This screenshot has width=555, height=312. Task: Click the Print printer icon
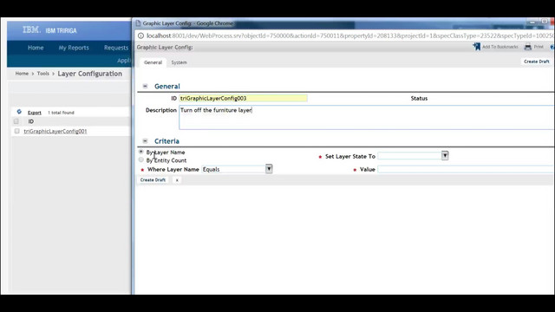click(x=528, y=47)
